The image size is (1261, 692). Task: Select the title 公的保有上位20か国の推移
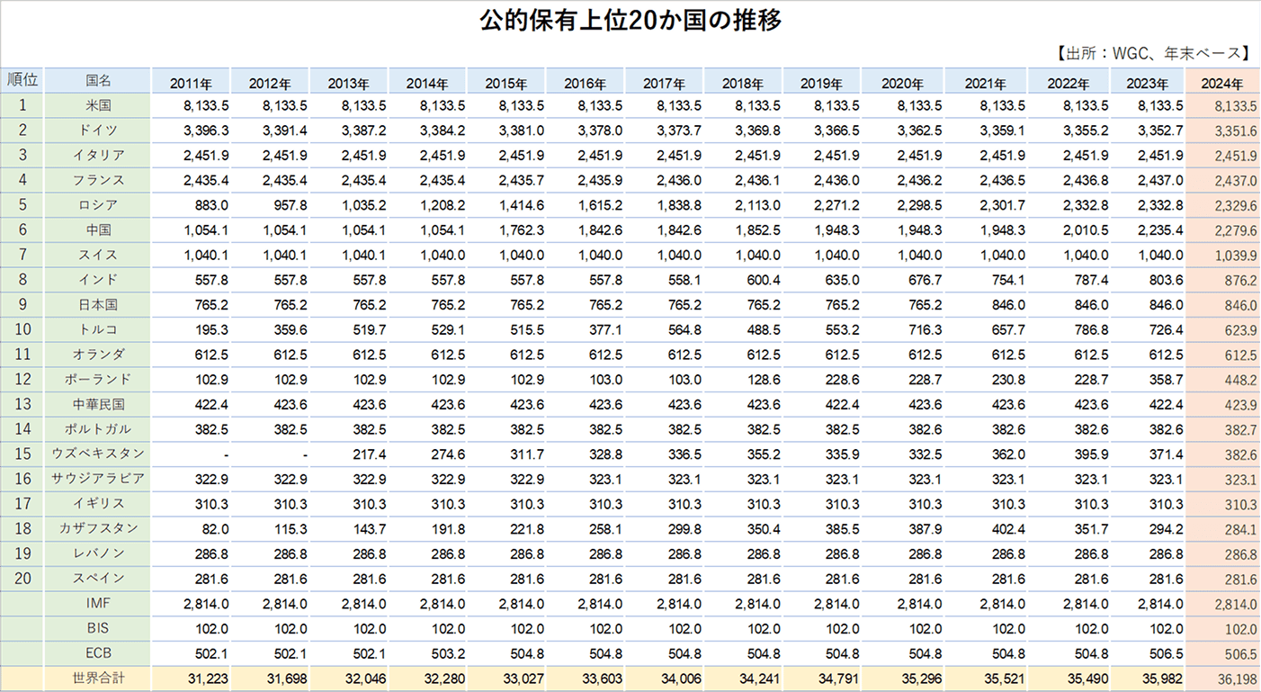point(630,20)
